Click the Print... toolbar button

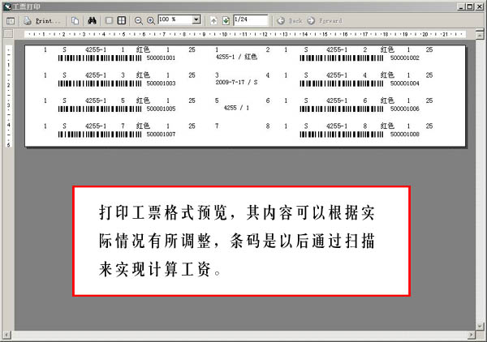42,21
